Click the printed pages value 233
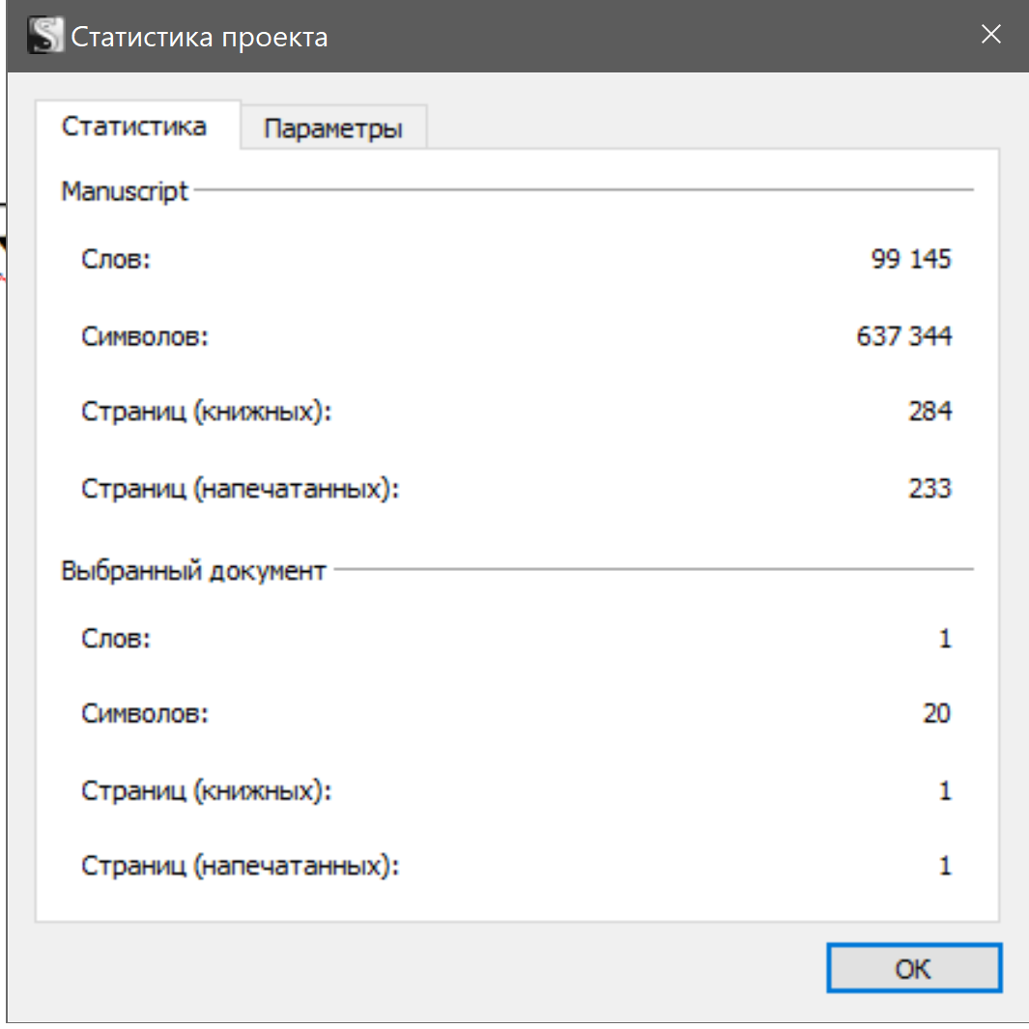This screenshot has height=1029, width=1029. pos(929,488)
